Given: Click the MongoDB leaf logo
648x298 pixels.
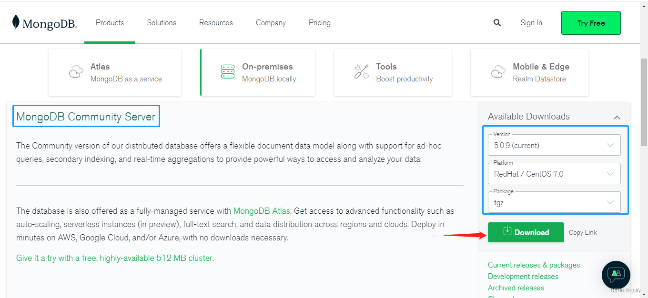Looking at the screenshot, I should coord(16,22).
